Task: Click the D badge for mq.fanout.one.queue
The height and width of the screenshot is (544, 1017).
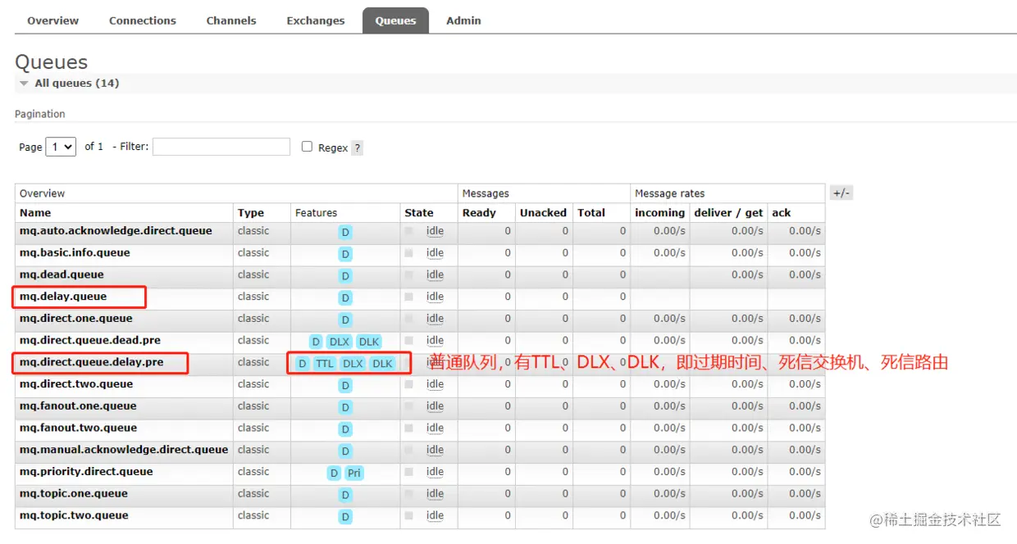Action: pos(345,407)
